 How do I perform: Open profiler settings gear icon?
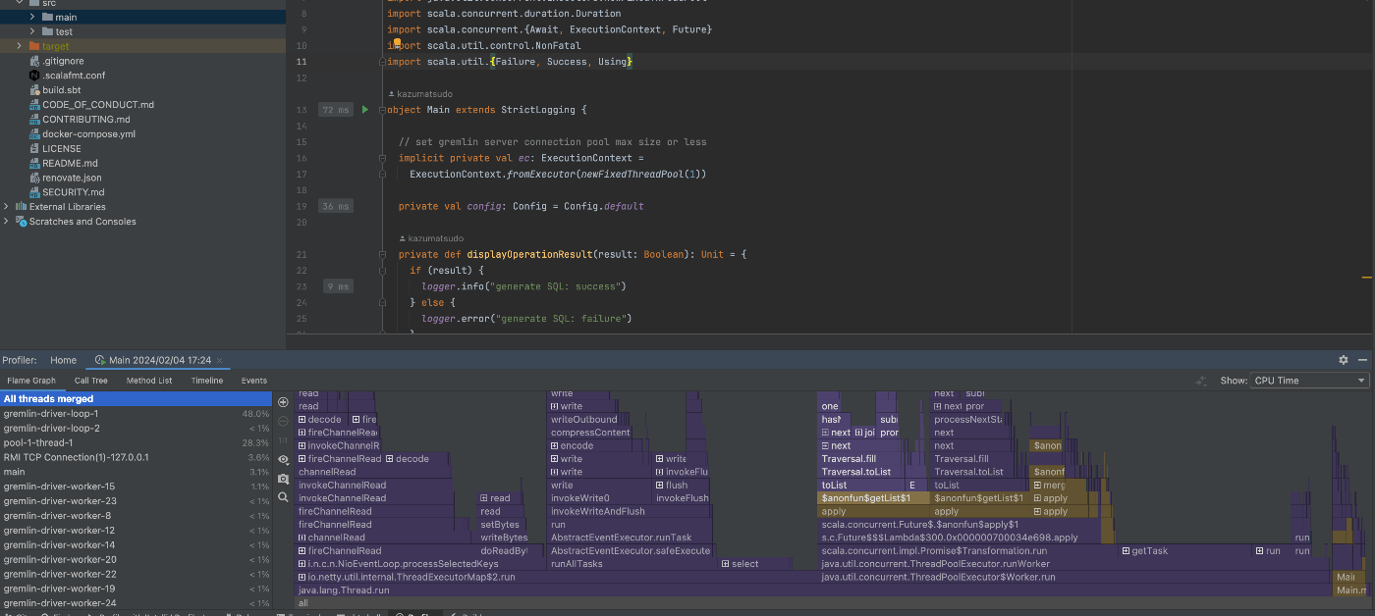(1344, 360)
